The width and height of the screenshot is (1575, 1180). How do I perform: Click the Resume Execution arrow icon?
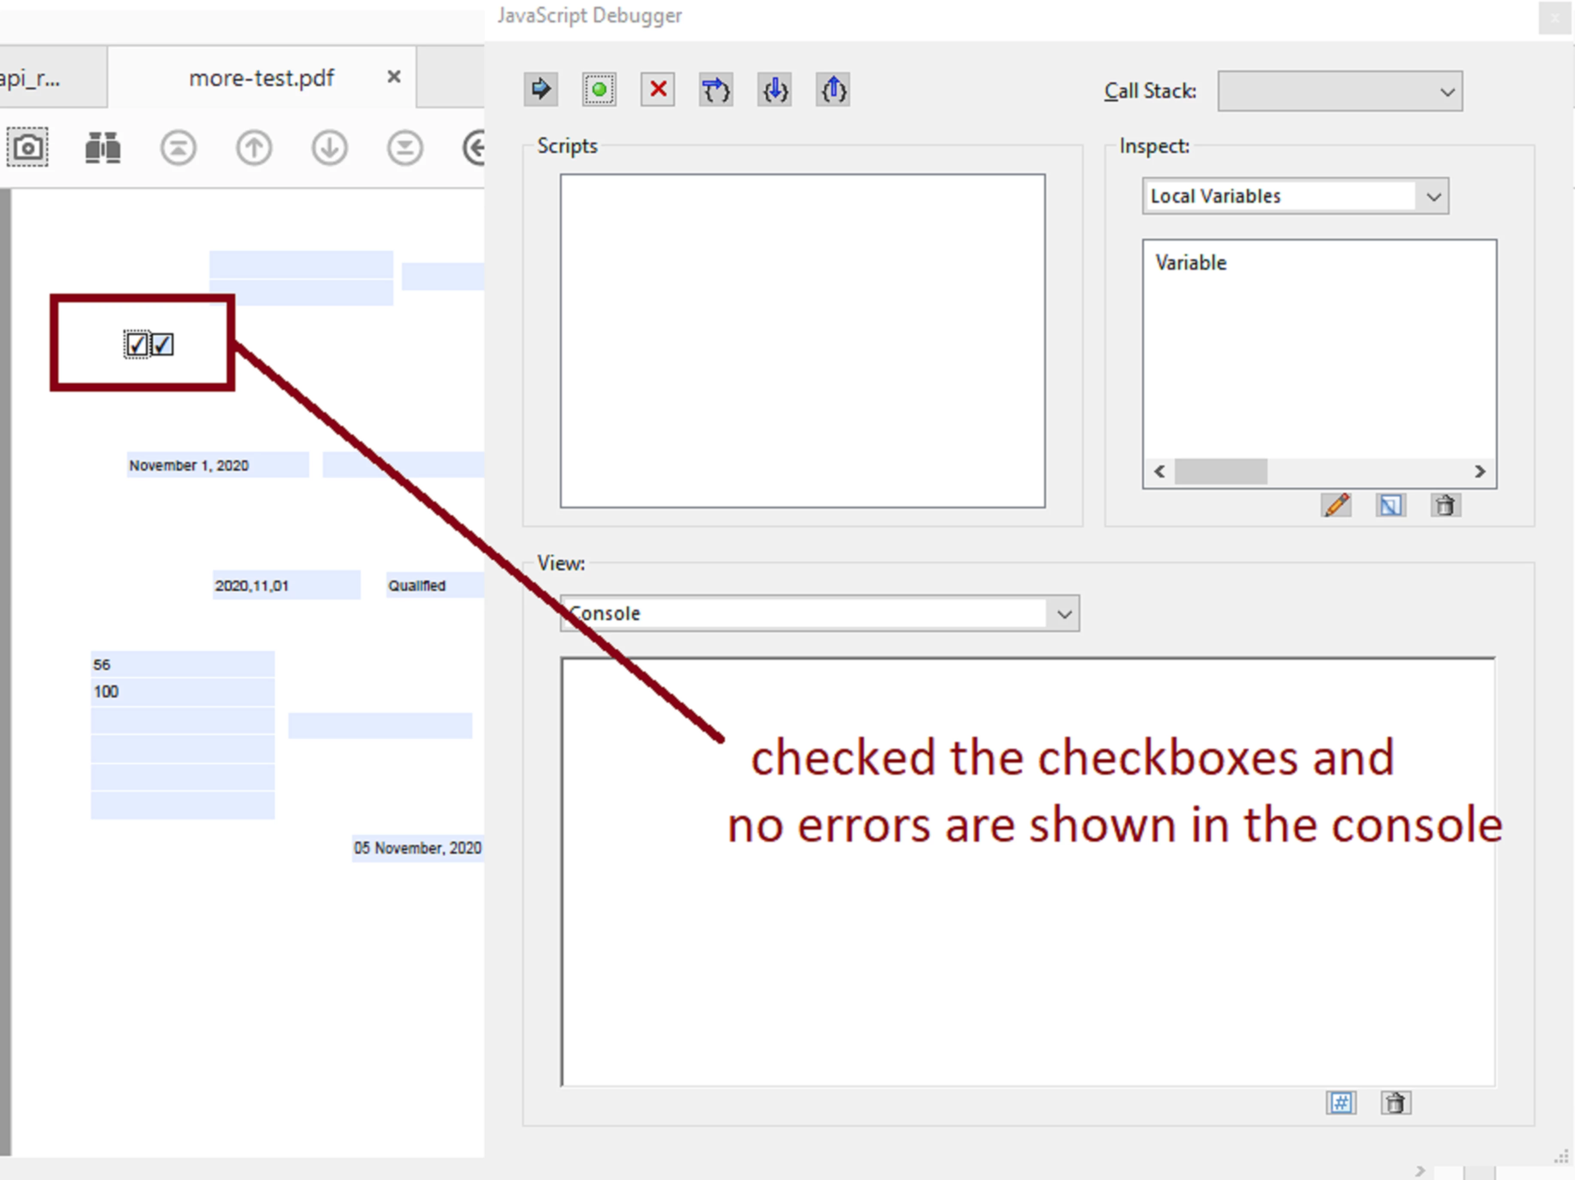pyautogui.click(x=541, y=90)
